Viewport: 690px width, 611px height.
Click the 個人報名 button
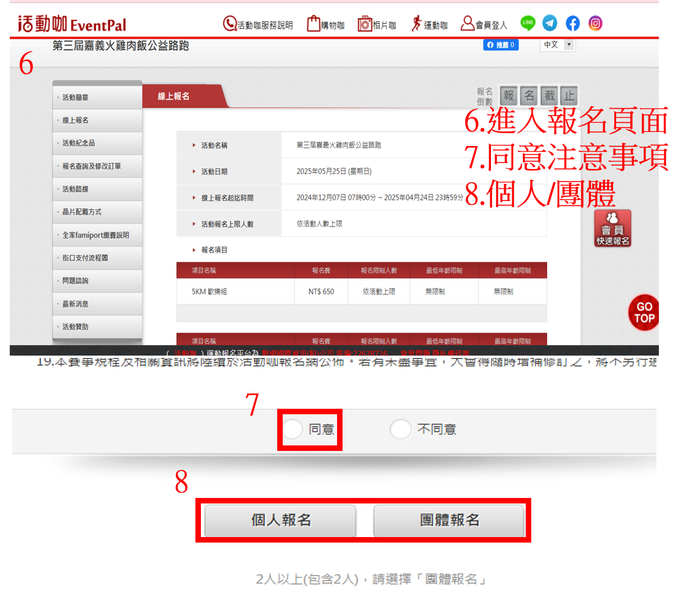coord(280,520)
